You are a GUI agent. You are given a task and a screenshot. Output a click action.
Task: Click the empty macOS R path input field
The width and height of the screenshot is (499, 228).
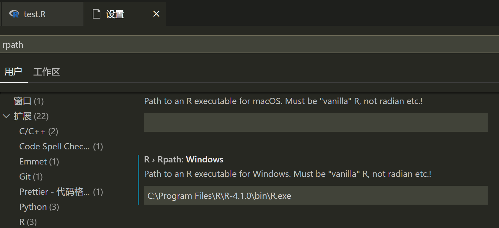(315, 122)
